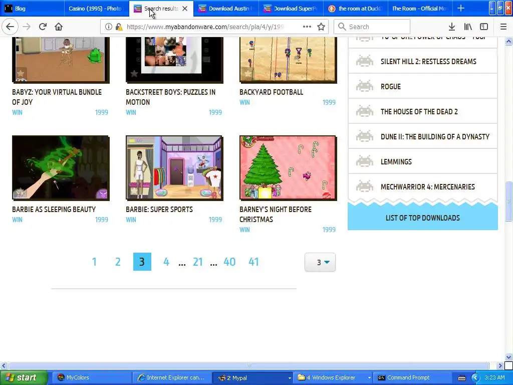The image size is (513, 385).
Task: Open Silent Hill 2: Restless Dreams link
Action: [x=428, y=61]
